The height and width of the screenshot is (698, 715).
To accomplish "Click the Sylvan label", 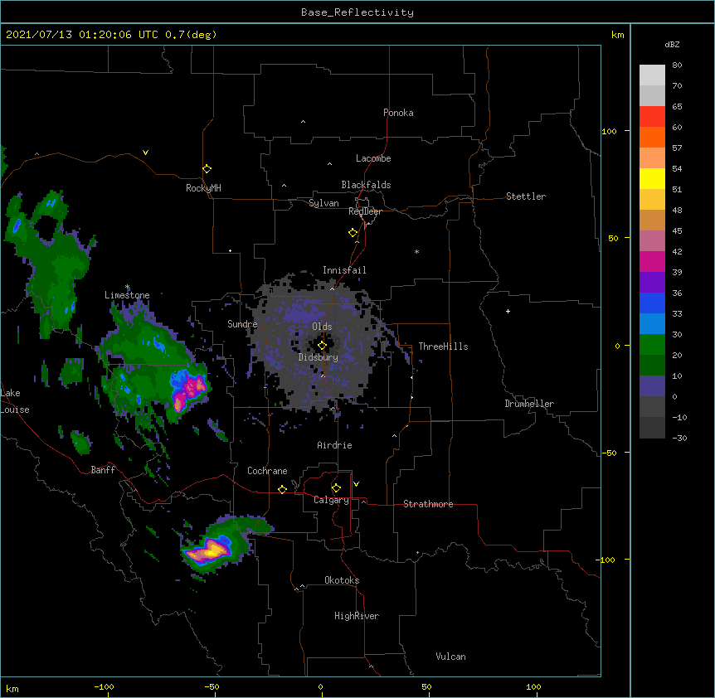I will point(323,203).
